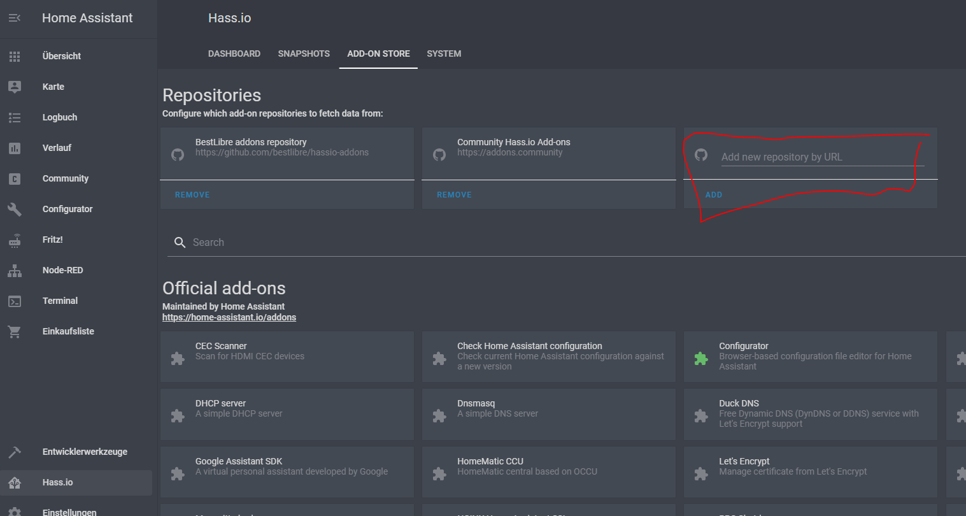Remove the BestLibre addons repository

tap(192, 195)
